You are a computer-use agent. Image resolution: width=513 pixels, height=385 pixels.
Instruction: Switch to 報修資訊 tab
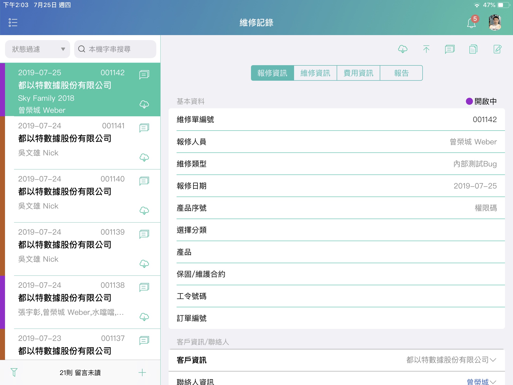272,73
